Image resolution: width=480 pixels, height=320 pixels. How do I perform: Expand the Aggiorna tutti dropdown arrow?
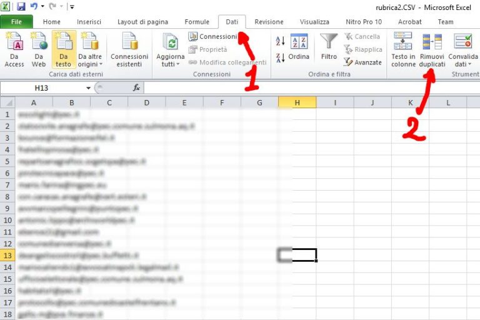(178, 64)
